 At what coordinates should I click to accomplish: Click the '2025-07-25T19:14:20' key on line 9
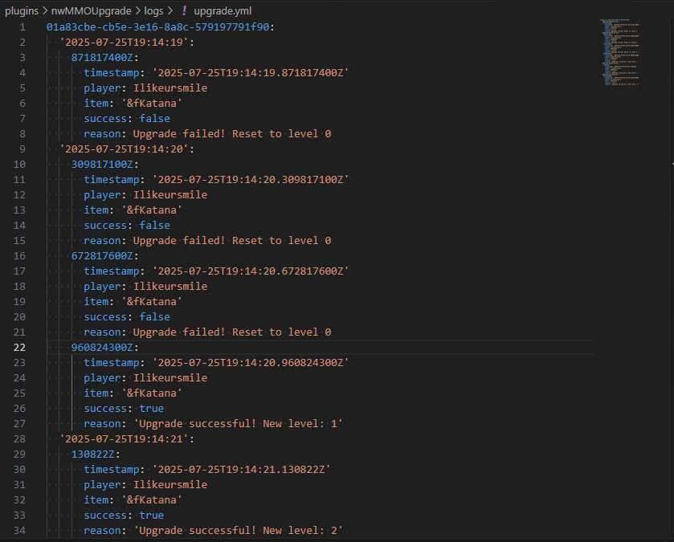(x=126, y=149)
